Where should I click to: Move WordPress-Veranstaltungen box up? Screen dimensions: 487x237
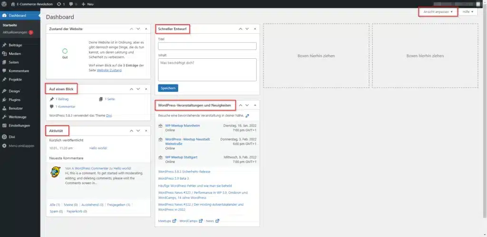point(240,105)
